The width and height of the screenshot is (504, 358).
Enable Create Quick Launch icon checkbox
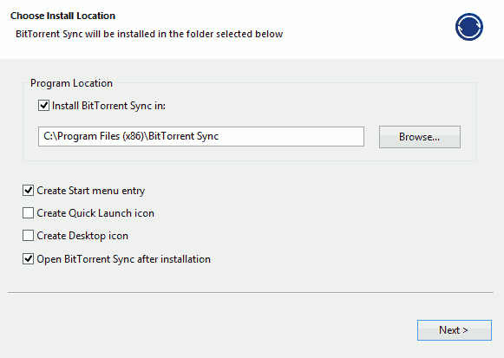click(28, 213)
